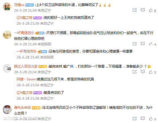Open 唐先生来啦's masked avatar photo
Image resolution: width=158 pixels, height=123 pixels.
[x=7, y=109]
